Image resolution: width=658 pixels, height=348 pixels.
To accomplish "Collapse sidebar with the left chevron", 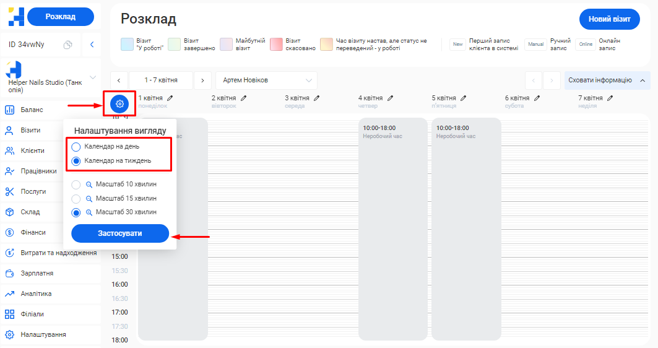I will (92, 45).
